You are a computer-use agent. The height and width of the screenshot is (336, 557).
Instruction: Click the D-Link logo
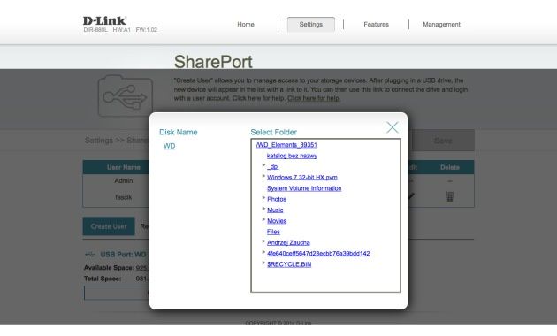pyautogui.click(x=104, y=20)
